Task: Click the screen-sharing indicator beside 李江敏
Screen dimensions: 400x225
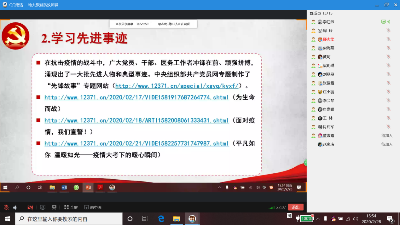Action: (x=383, y=22)
